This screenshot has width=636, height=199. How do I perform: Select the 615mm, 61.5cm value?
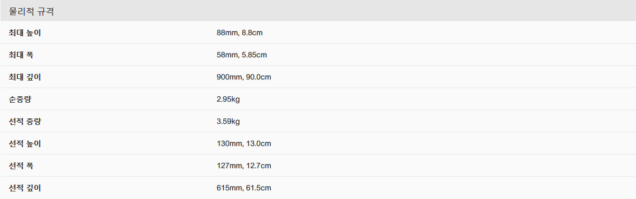(x=244, y=188)
